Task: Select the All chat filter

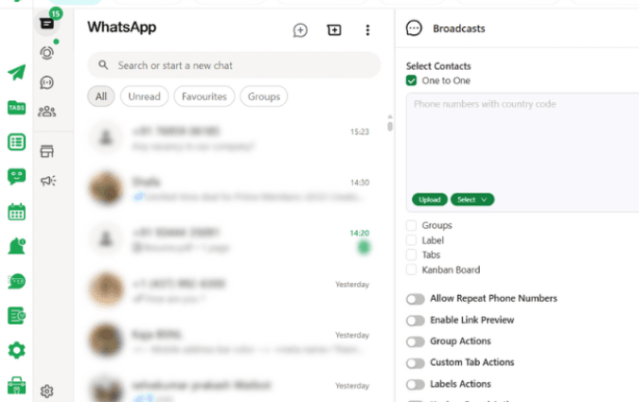Action: pos(101,96)
